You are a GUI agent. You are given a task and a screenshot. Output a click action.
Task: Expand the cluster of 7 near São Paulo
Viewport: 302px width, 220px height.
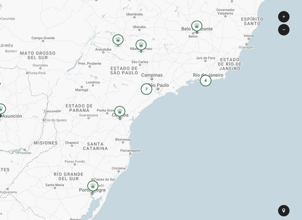pos(146,89)
